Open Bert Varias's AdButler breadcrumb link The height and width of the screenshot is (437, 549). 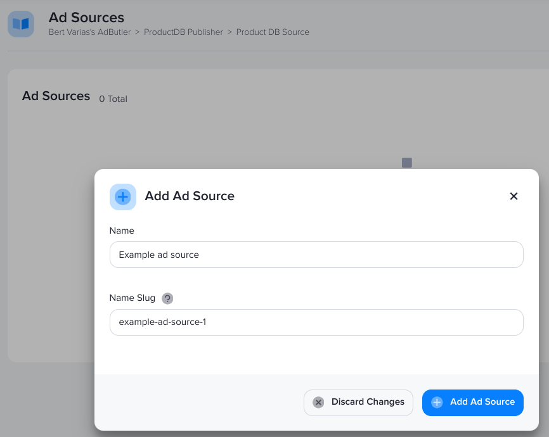point(89,32)
